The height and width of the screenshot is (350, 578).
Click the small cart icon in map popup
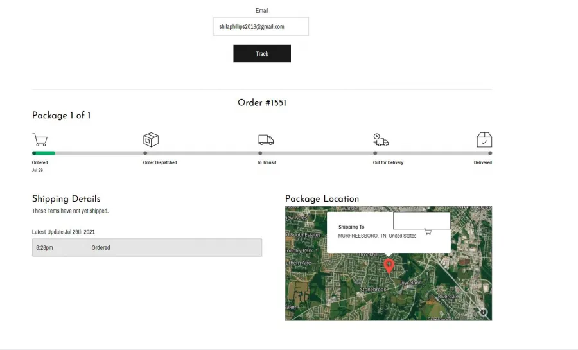pyautogui.click(x=428, y=232)
